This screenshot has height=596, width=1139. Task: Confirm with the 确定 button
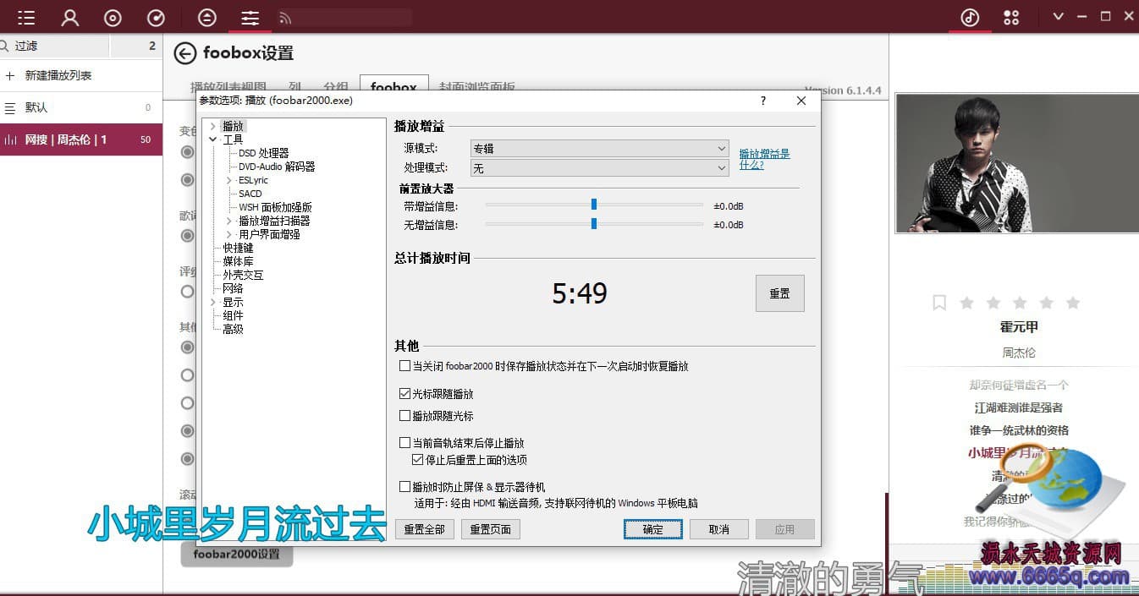(653, 529)
